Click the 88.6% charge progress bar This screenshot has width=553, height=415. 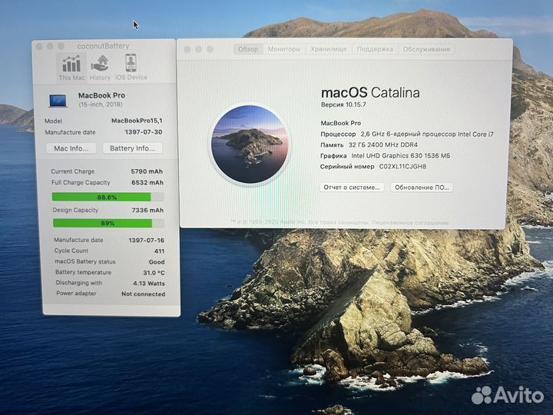pyautogui.click(x=108, y=197)
